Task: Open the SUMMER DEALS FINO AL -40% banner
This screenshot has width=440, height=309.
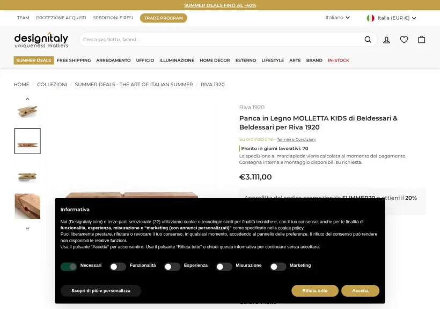Action: pos(220,5)
